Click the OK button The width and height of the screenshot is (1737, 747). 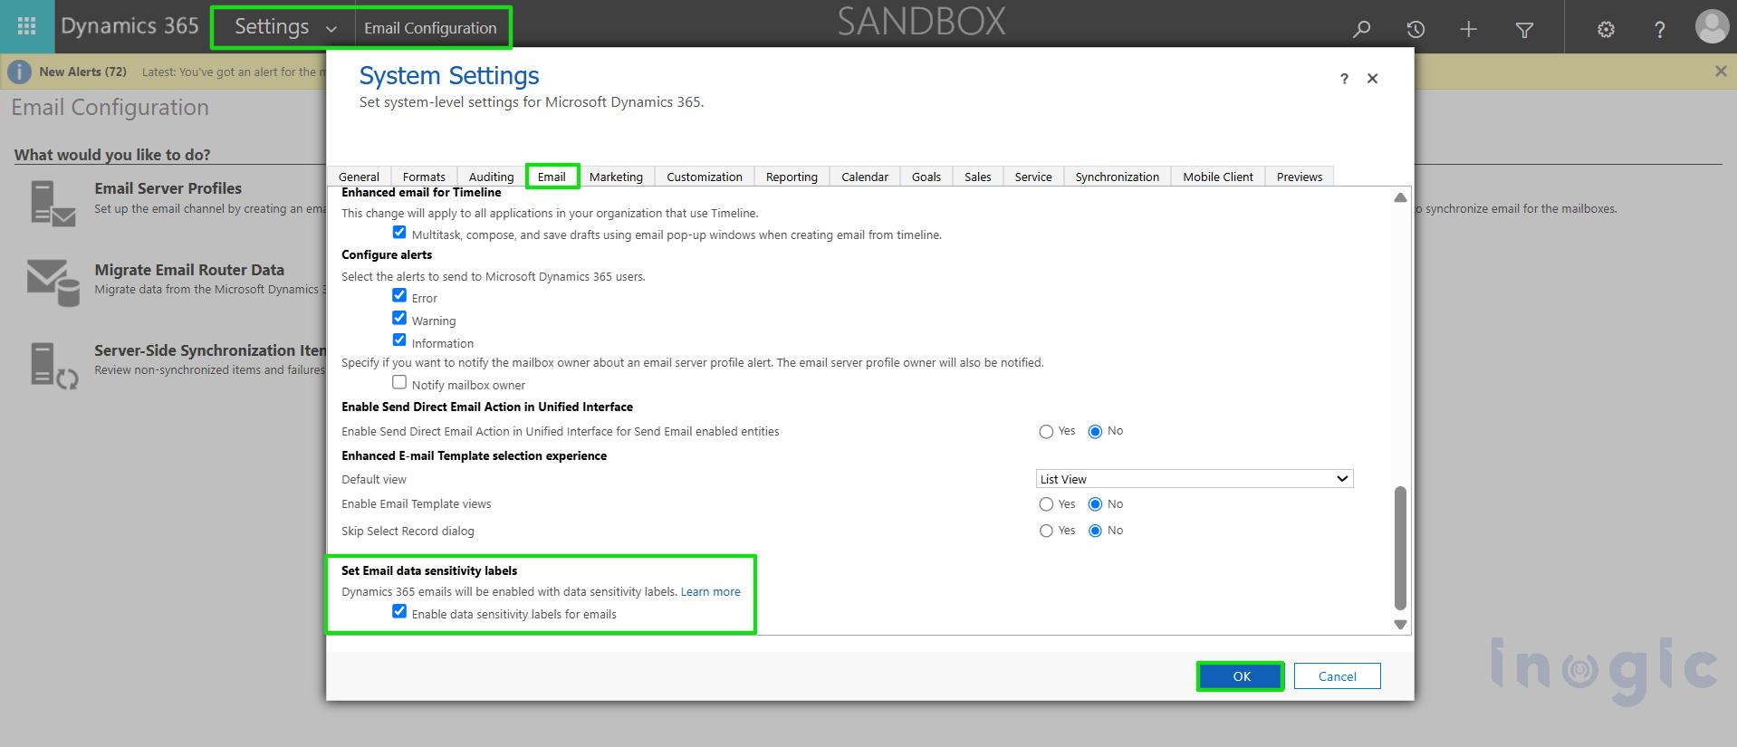(1241, 676)
